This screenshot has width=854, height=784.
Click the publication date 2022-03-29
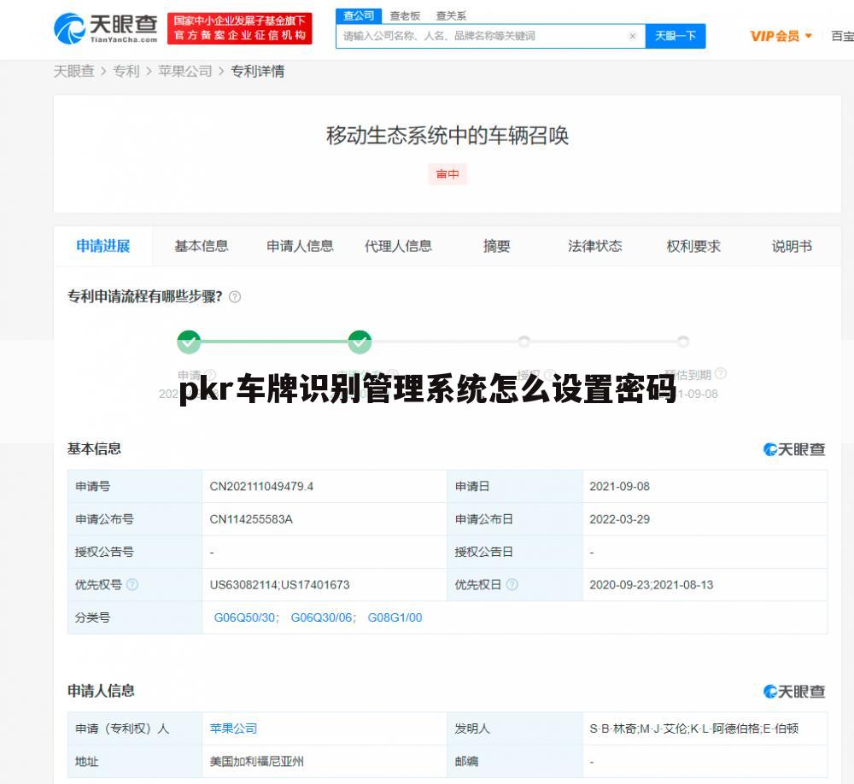[x=619, y=519]
